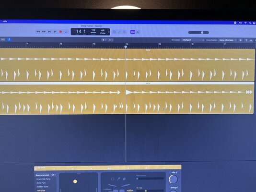Image resolution: width=256 pixels, height=192 pixels.
Task: Select the Crash the Party preset
Action: (x=44, y=179)
